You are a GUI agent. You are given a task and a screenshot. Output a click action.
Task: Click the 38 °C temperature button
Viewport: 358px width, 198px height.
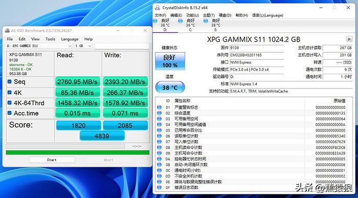tap(170, 87)
